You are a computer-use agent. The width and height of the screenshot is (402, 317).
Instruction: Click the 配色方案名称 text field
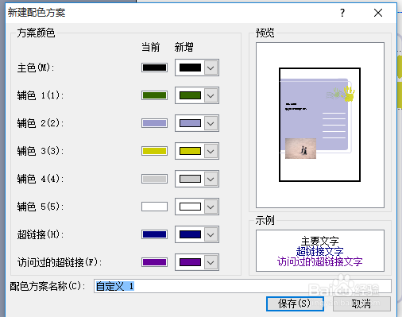(242, 286)
